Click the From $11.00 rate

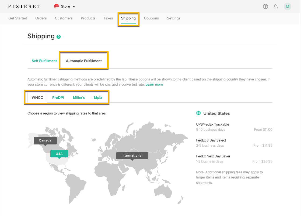pyautogui.click(x=263, y=130)
